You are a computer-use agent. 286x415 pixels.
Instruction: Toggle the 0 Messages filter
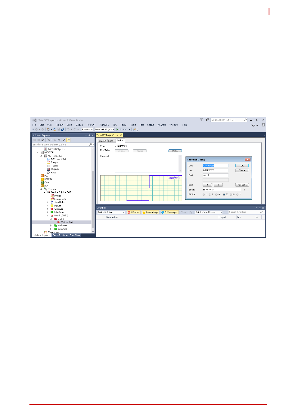[169, 212]
